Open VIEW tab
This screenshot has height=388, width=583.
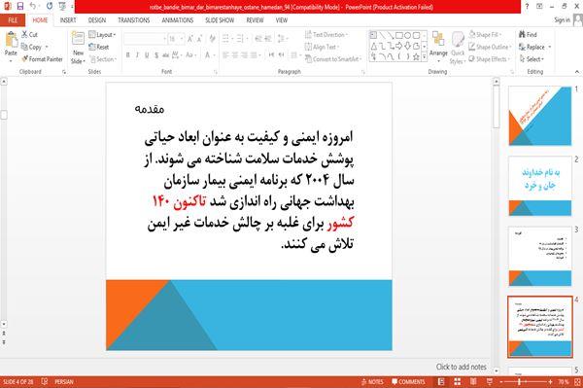[282, 20]
